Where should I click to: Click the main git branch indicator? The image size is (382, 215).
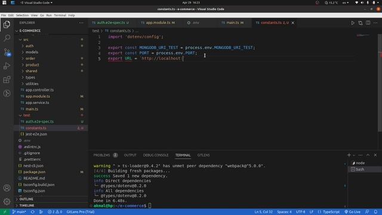click(19, 212)
